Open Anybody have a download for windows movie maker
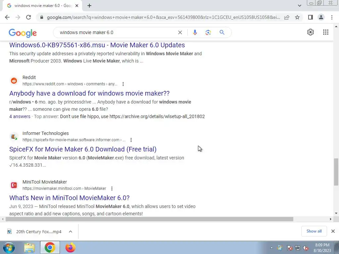This screenshot has width=339, height=254. point(89,93)
